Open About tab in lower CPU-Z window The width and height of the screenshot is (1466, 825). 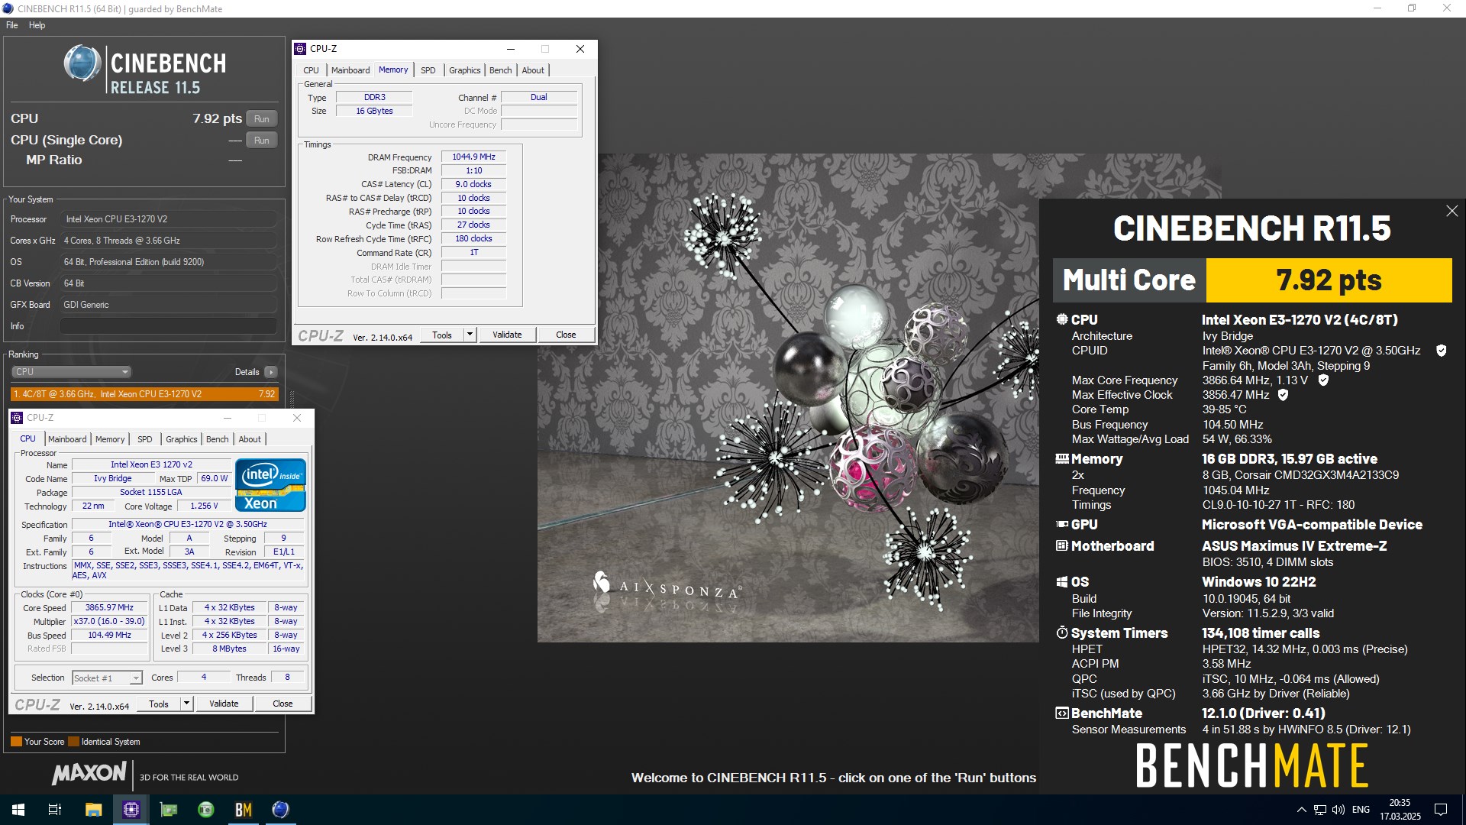pyautogui.click(x=250, y=439)
